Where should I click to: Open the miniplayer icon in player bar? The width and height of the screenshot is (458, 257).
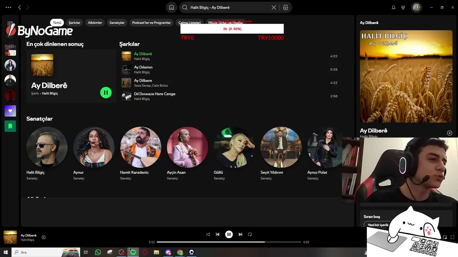[x=445, y=237]
